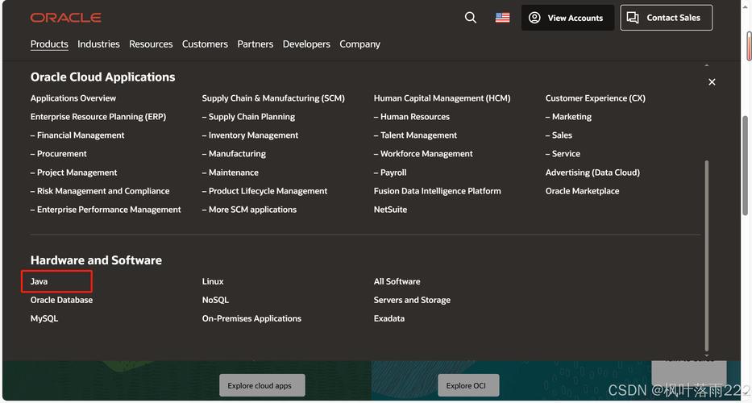Image resolution: width=752 pixels, height=403 pixels.
Task: Go to Oracle Marketplace
Action: [x=582, y=191]
